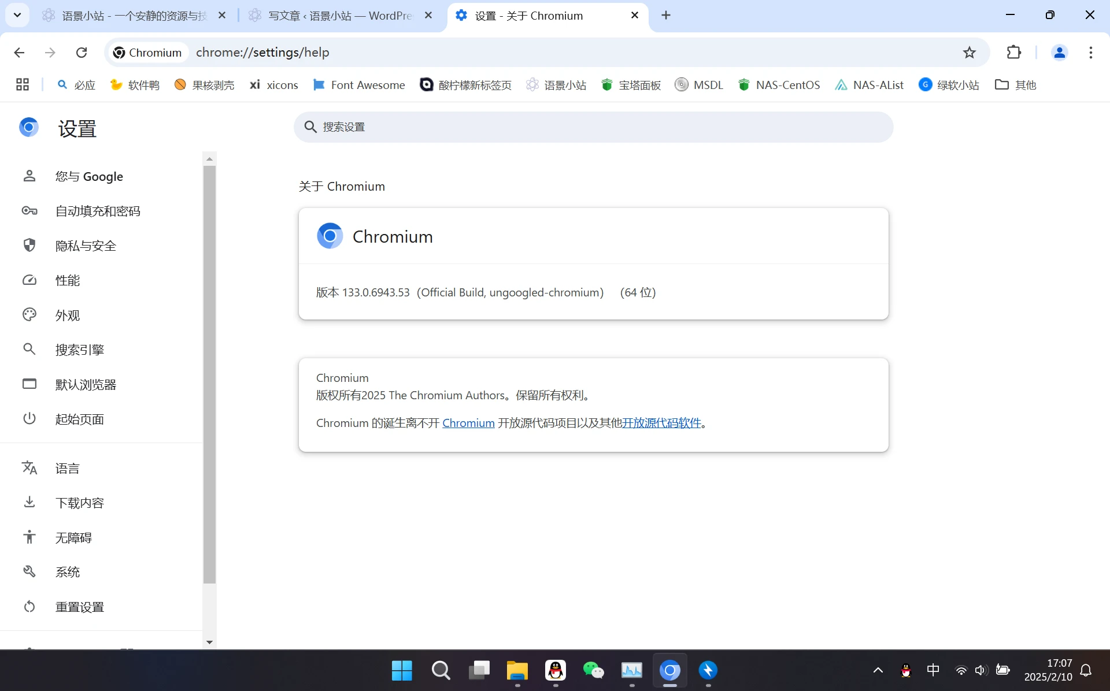Open 外观 settings section
This screenshot has width=1110, height=691.
[101, 315]
